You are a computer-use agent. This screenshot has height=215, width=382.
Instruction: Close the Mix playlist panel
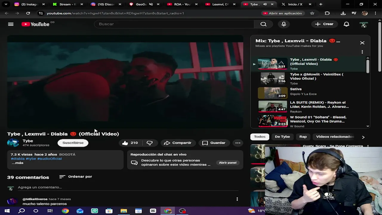362,43
